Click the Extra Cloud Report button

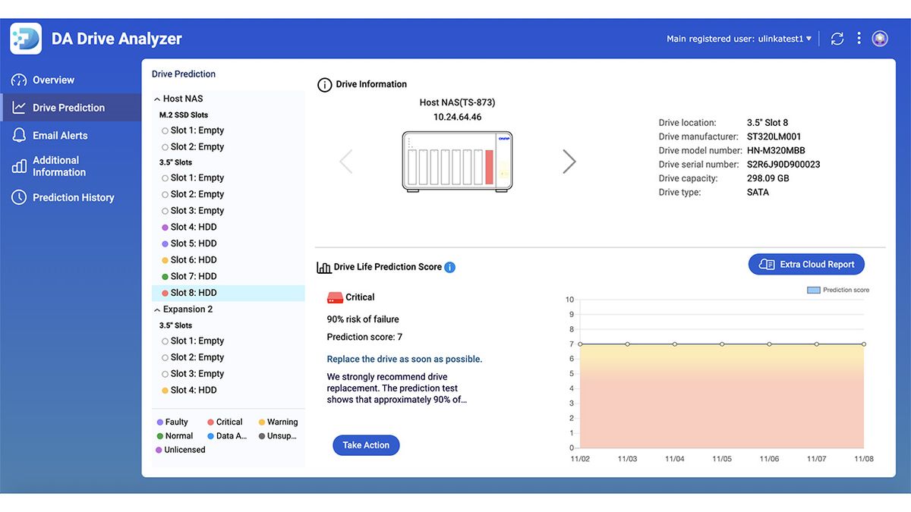(806, 264)
